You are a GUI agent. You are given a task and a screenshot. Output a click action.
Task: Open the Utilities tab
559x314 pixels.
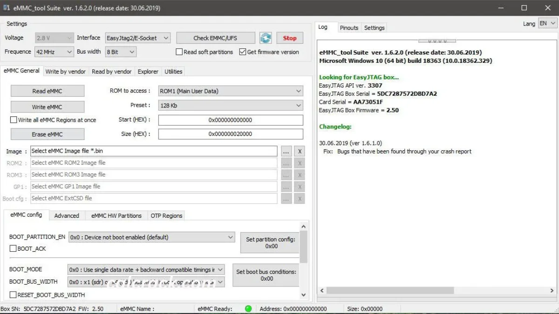[173, 72]
